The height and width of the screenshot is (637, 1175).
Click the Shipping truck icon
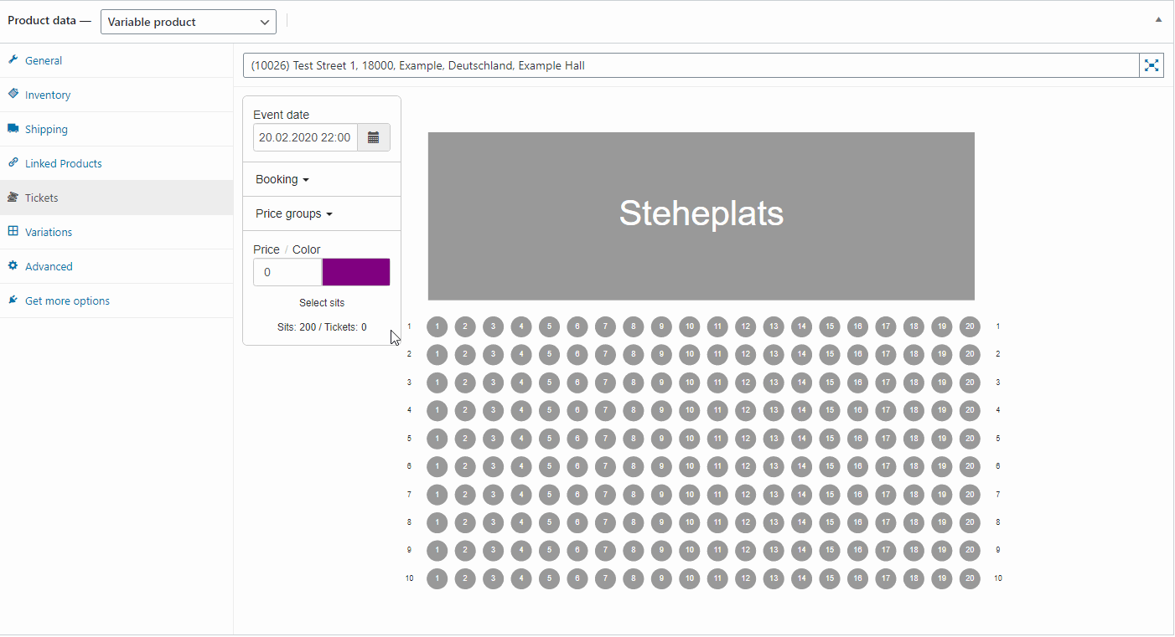13,129
